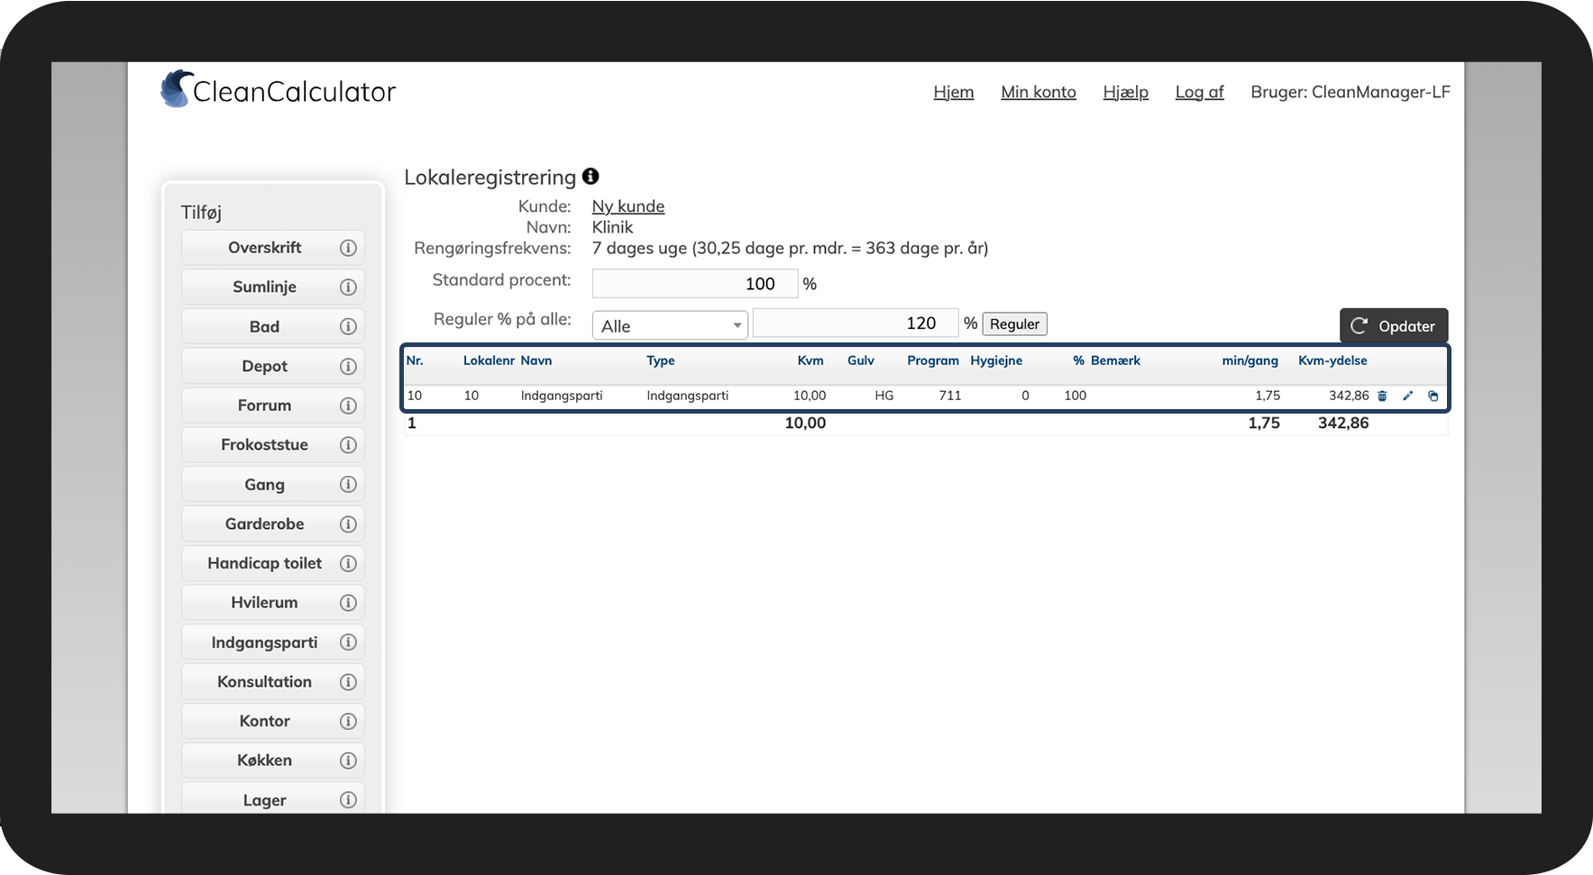Copy the Indgangsparti row with duplicate icon
Viewport: 1593px width, 875px height.
coord(1433,396)
